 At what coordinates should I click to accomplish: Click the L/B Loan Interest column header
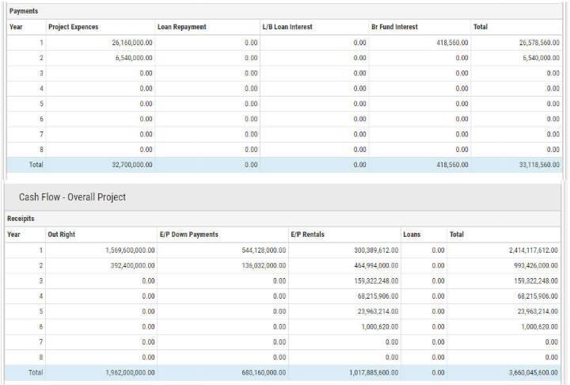pyautogui.click(x=287, y=27)
